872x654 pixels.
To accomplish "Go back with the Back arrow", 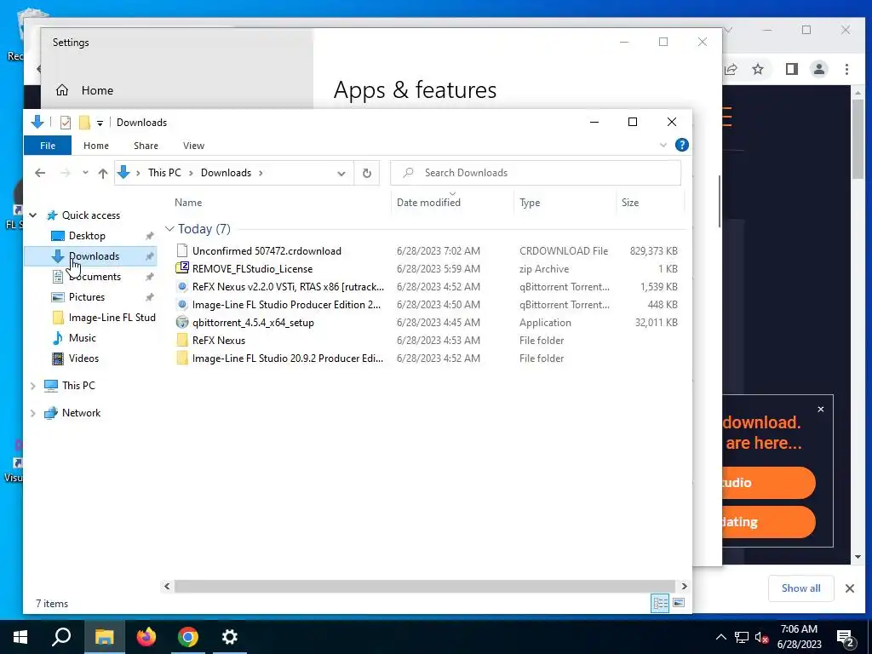I will [x=40, y=173].
